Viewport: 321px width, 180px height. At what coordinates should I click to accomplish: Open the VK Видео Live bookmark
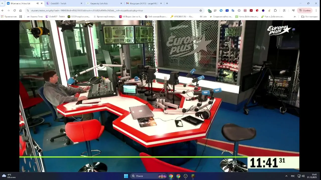point(130,16)
